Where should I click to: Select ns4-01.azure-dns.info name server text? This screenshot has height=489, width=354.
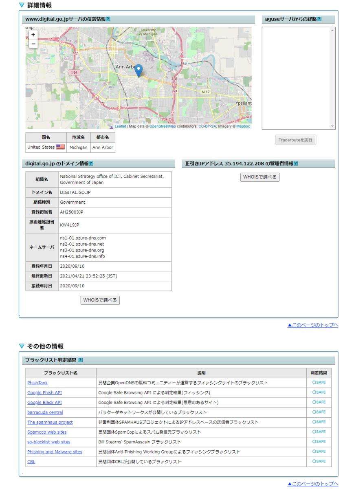(x=82, y=256)
